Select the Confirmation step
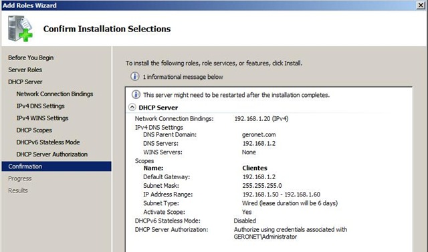The height and width of the screenshot is (252, 428). tap(56, 166)
